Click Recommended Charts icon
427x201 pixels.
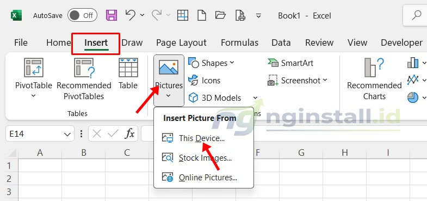pos(374,68)
